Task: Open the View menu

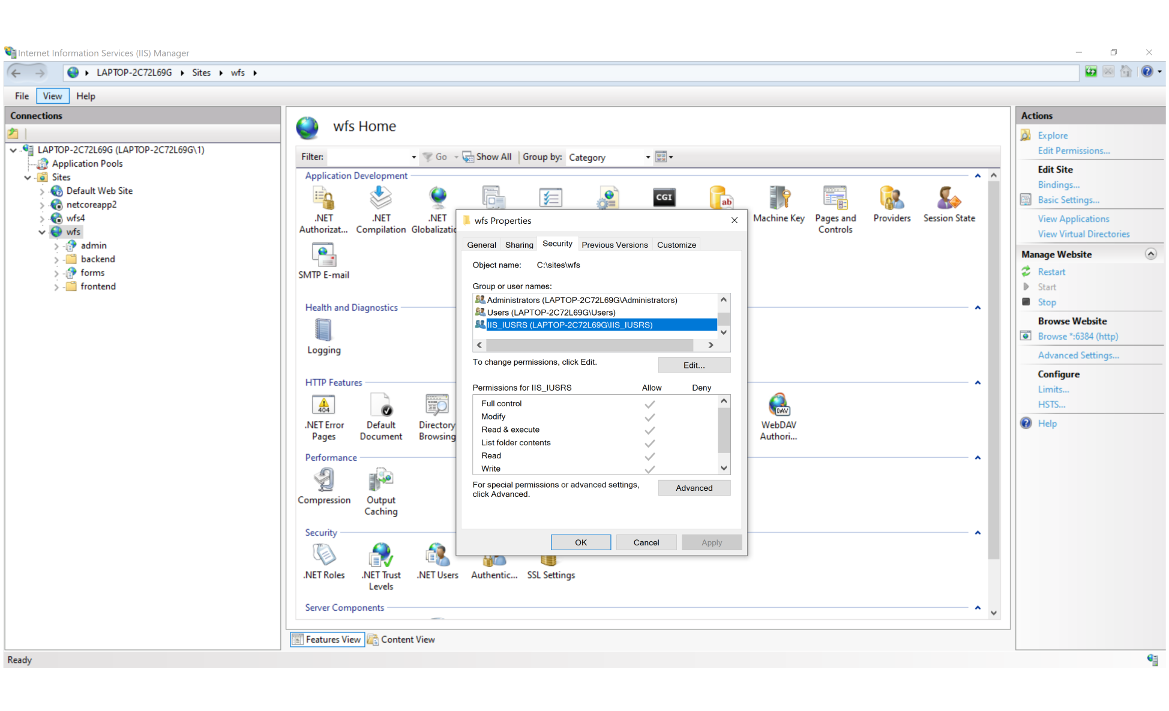Action: pyautogui.click(x=52, y=96)
